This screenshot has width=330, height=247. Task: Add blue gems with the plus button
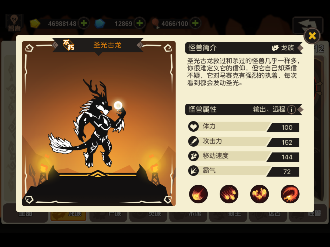(x=140, y=23)
